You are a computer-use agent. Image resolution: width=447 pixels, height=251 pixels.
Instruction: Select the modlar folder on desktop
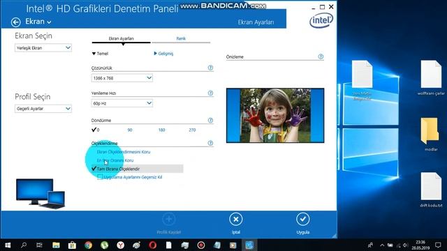(x=431, y=134)
